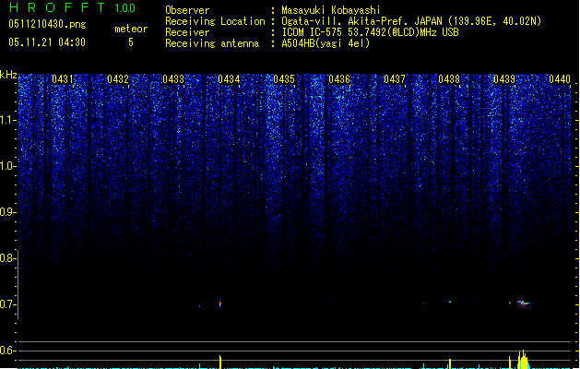This screenshot has height=369, width=580.
Task: Click the meteor label
Action: point(131,29)
